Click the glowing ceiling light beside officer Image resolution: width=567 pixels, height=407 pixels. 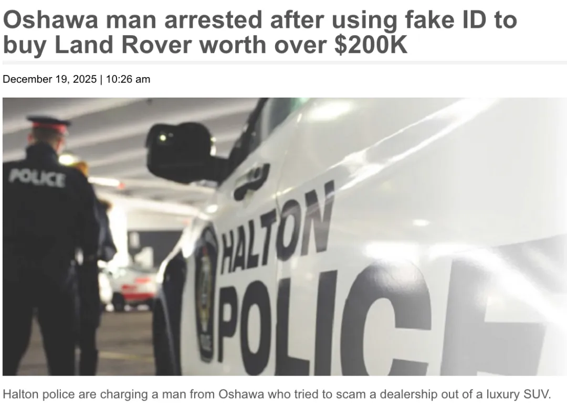pyautogui.click(x=67, y=159)
